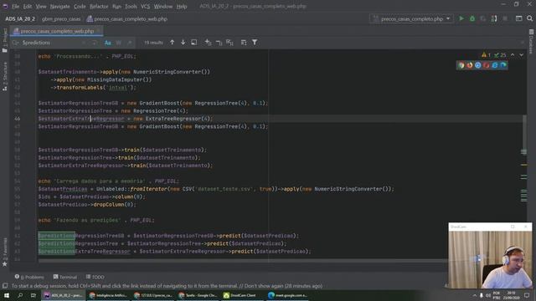Open the Windows Start menu
This screenshot has width=536, height=301.
pos(7,295)
